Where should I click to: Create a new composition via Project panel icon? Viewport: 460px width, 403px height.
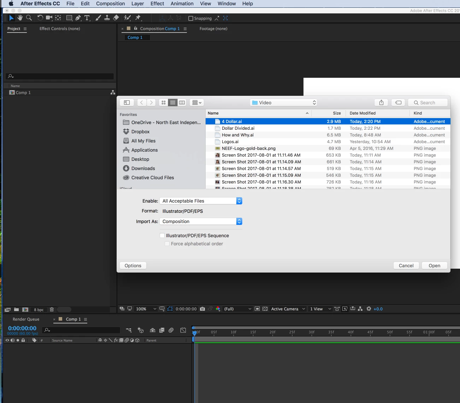click(25, 309)
